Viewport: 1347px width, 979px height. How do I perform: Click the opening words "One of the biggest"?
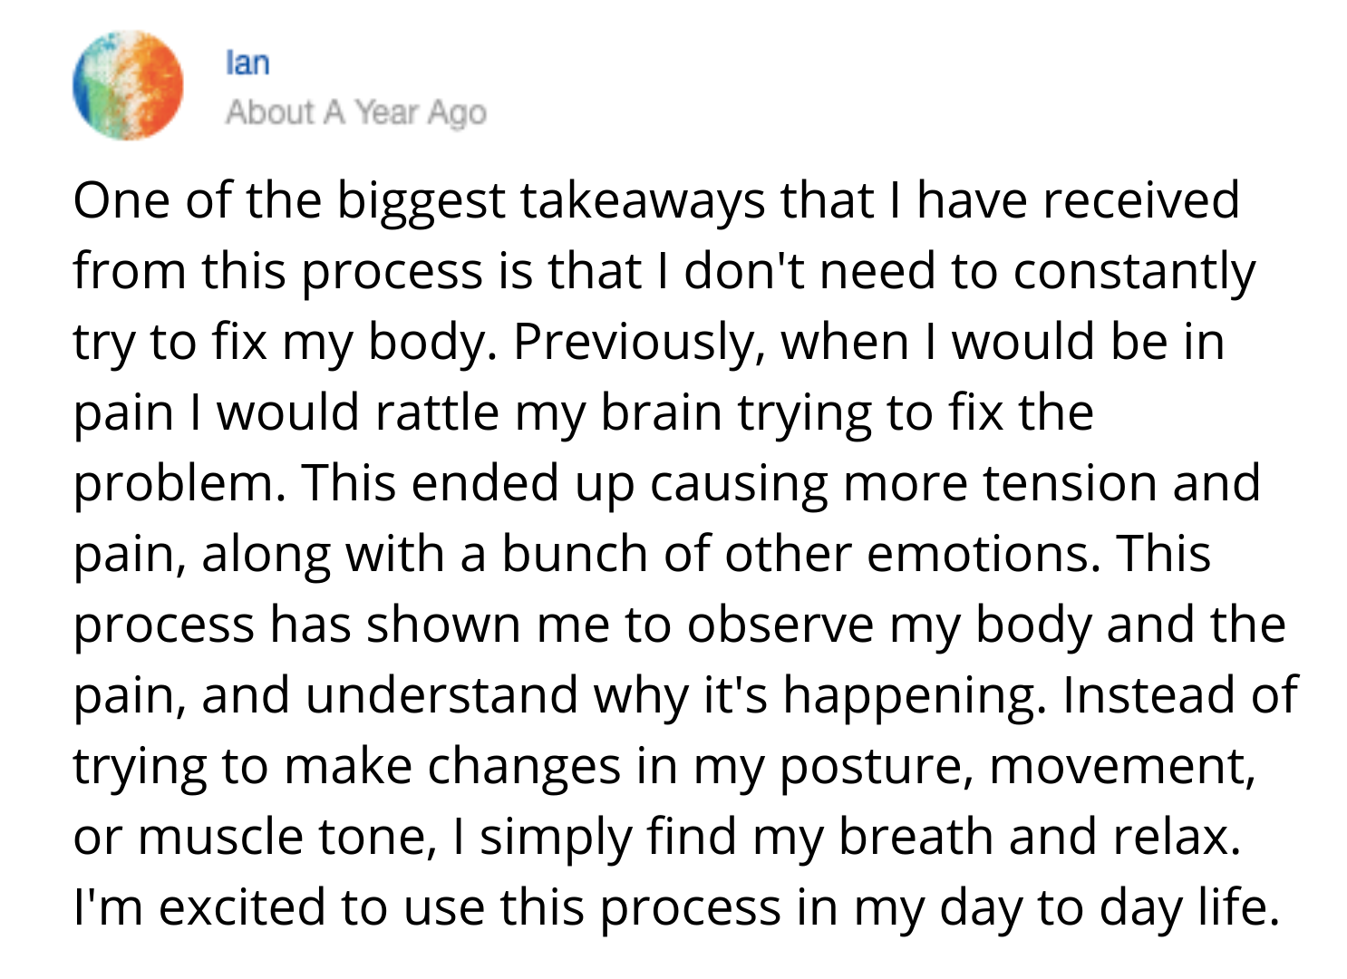[289, 201]
